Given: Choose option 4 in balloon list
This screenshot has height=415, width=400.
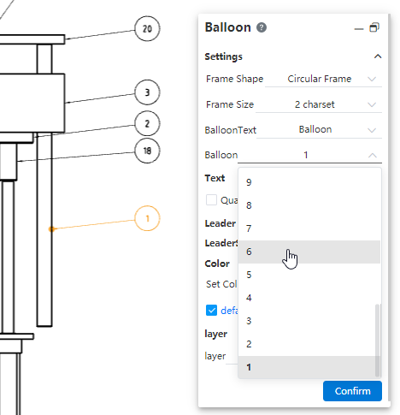Looking at the screenshot, I should (x=309, y=298).
